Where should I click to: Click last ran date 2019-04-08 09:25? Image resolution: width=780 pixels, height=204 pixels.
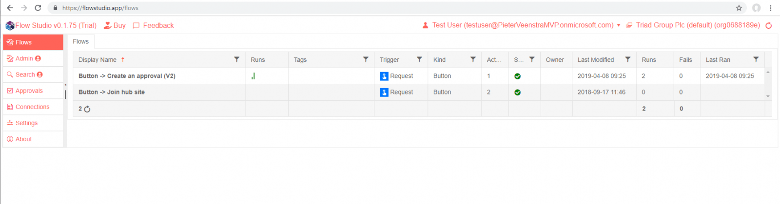730,76
